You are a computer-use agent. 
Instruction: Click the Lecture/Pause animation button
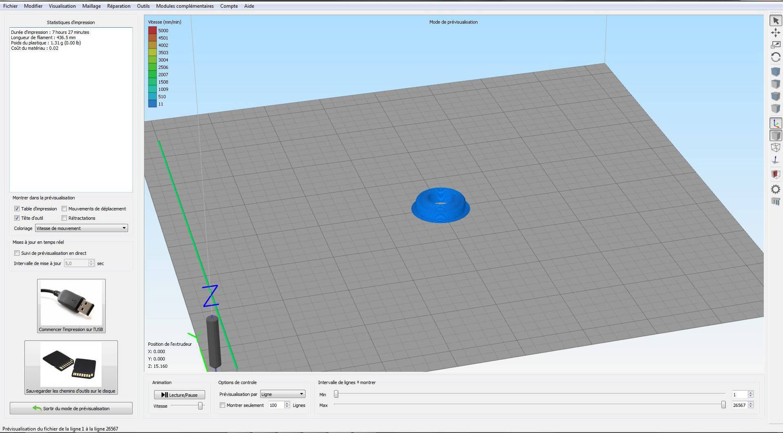click(x=179, y=395)
